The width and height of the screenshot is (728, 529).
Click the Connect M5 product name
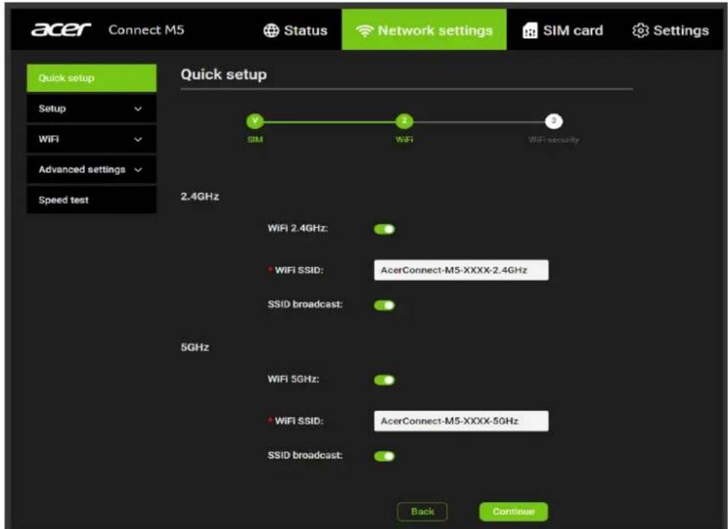coord(146,30)
